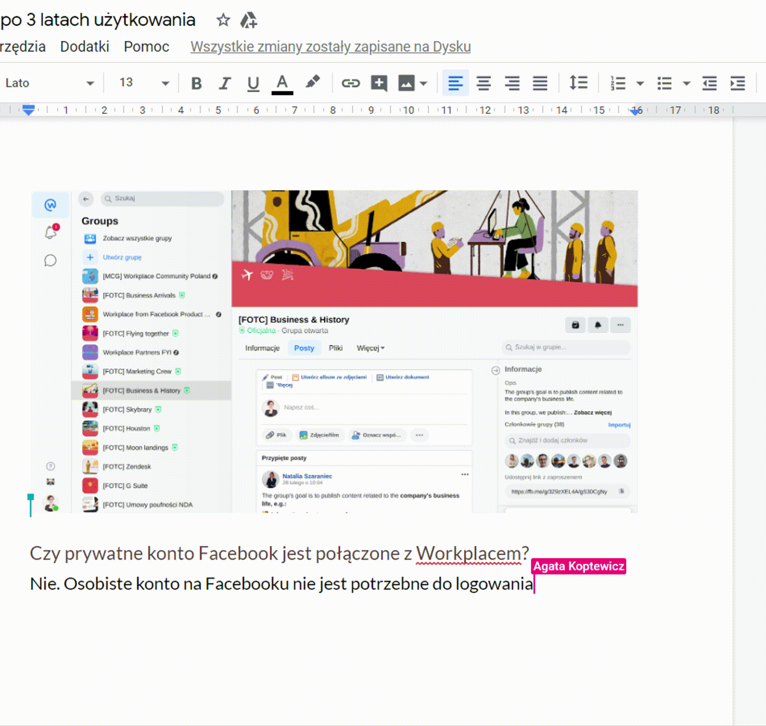Screen dimensions: 766x726
Task: Align text right
Action: click(x=512, y=83)
